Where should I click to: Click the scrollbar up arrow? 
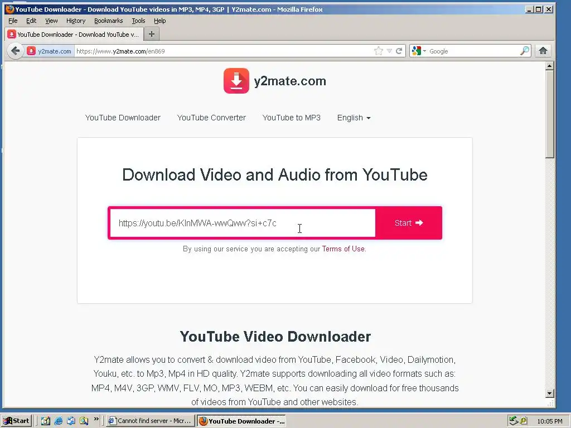click(x=549, y=66)
